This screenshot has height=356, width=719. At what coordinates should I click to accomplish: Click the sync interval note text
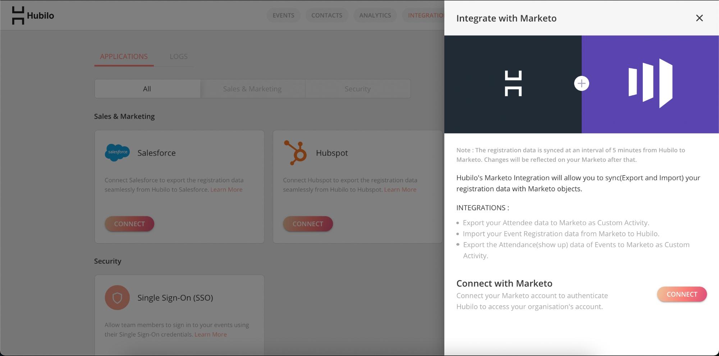coord(571,155)
